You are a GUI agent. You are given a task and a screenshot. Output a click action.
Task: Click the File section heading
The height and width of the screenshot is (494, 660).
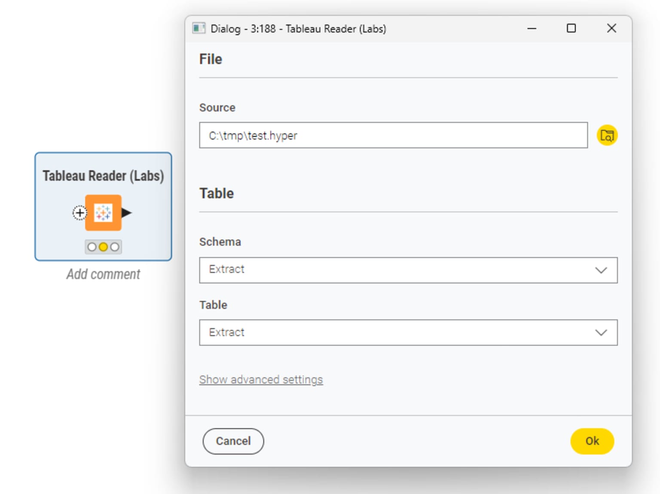(211, 59)
